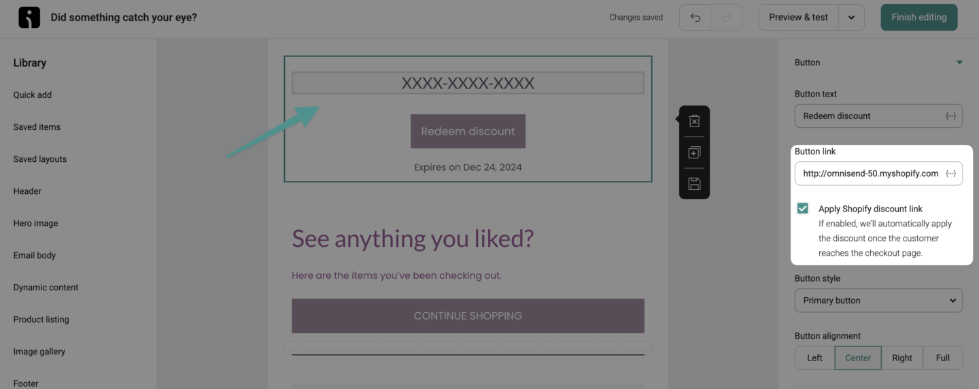
Task: Duplicate the selected block
Action: coord(694,152)
